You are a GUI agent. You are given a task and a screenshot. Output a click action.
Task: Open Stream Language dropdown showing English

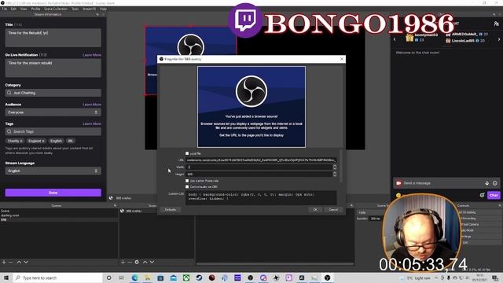[x=53, y=171]
